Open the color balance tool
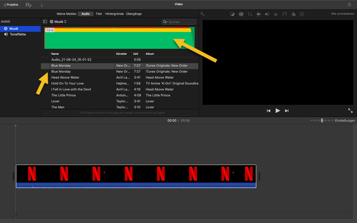This screenshot has width=357, height=223. click(x=232, y=14)
